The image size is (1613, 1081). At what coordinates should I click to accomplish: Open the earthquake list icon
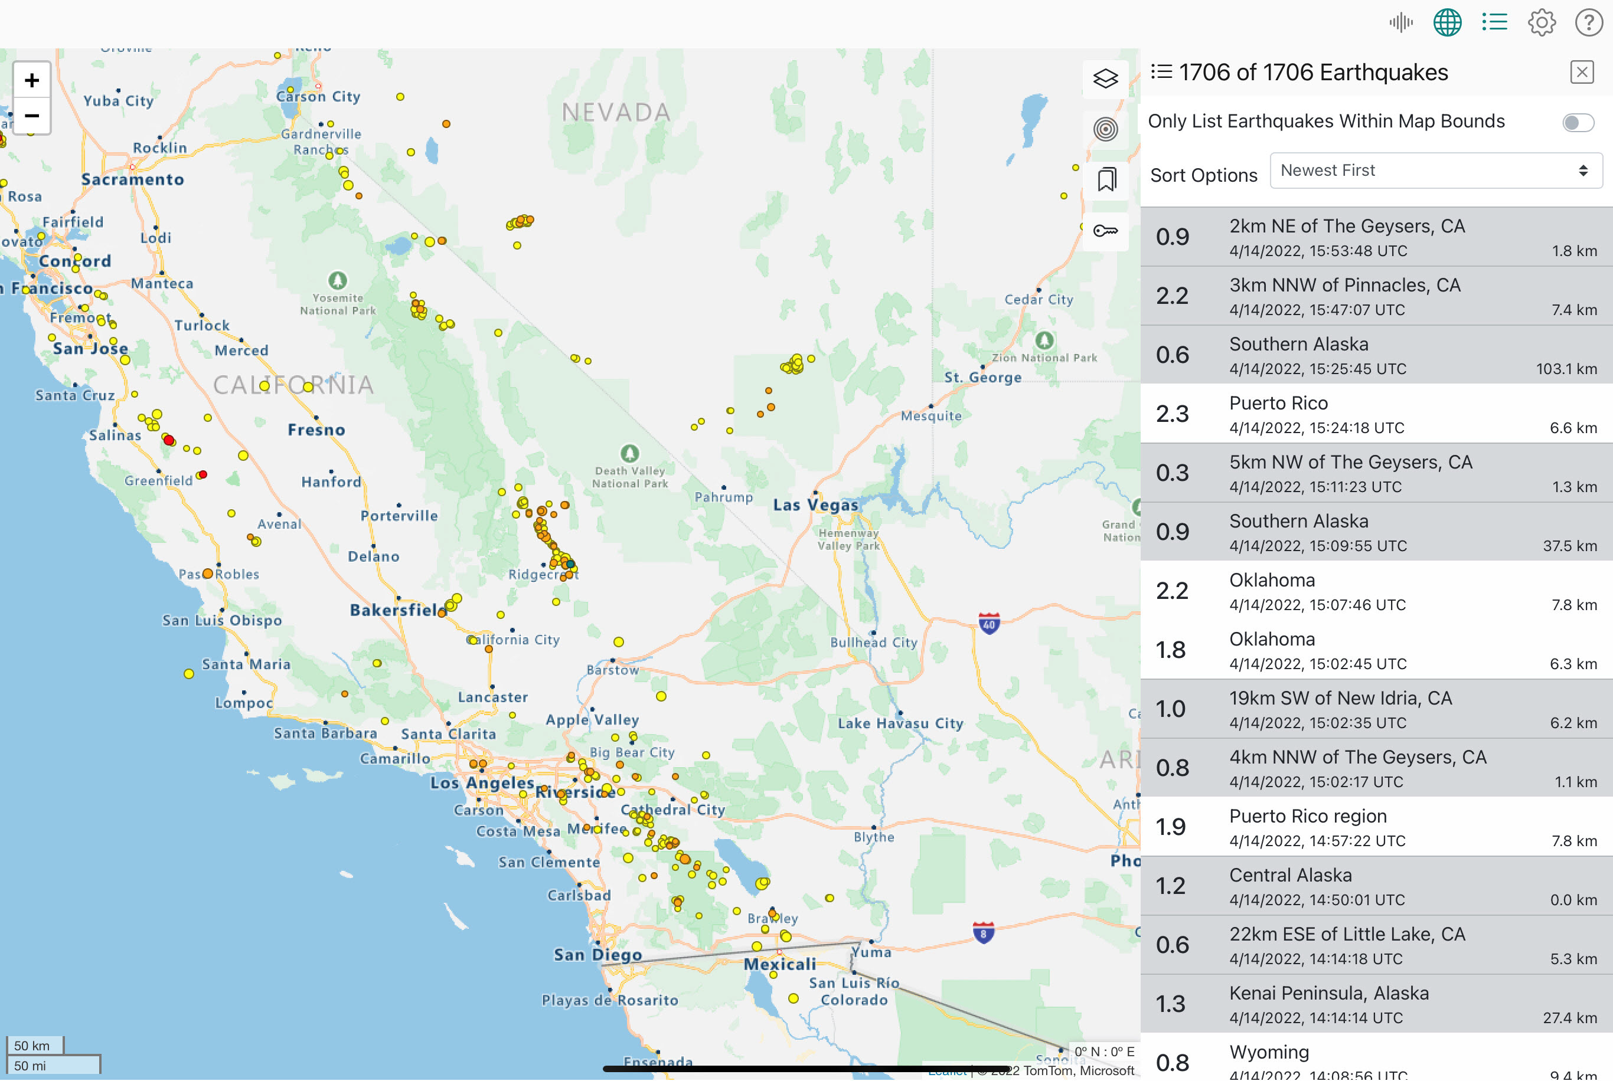[1494, 22]
